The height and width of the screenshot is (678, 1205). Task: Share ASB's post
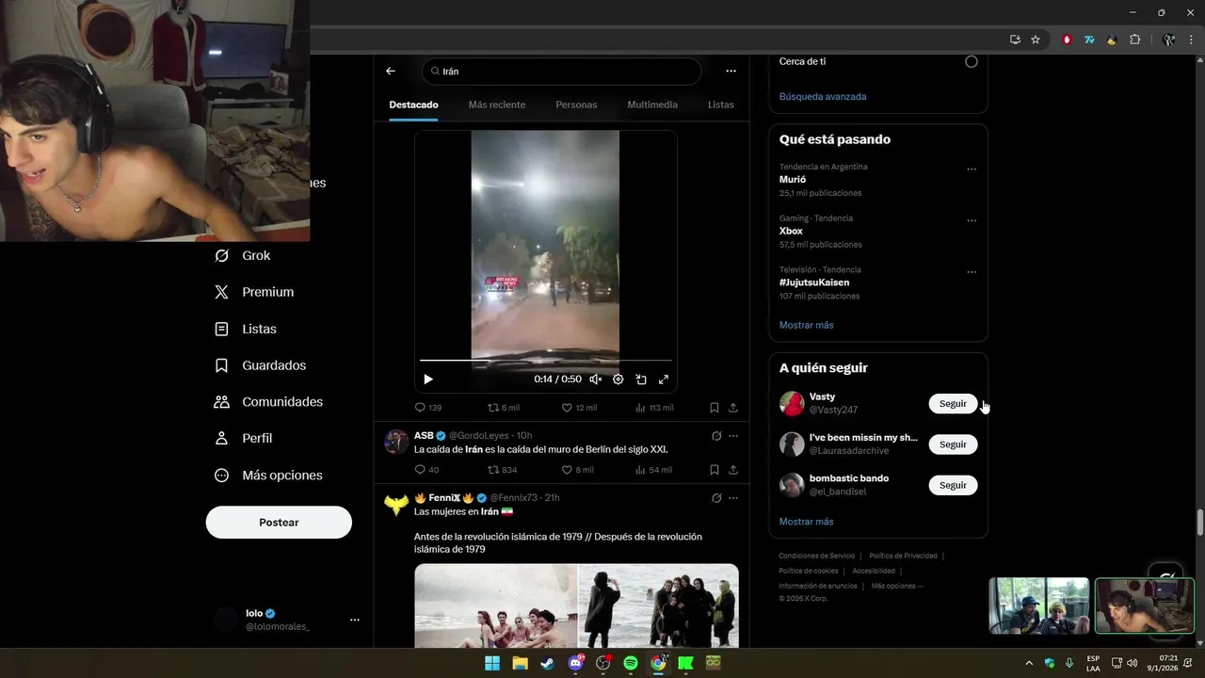732,470
